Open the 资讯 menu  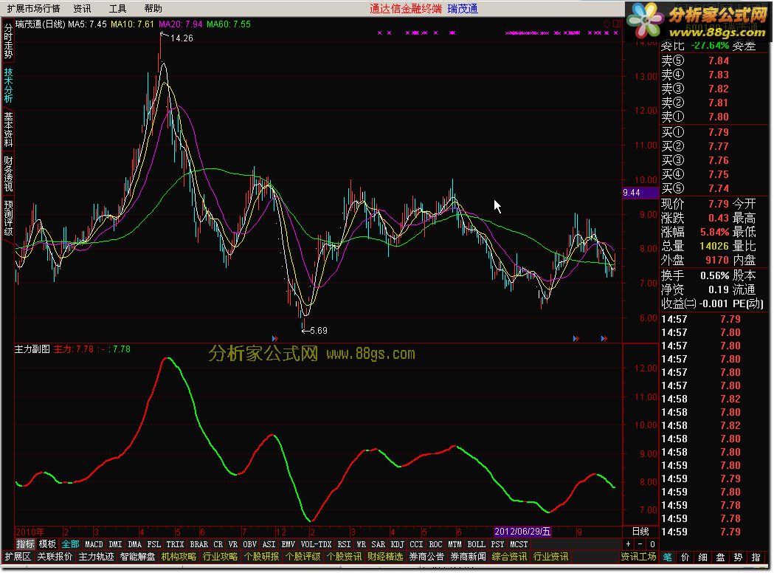[82, 8]
